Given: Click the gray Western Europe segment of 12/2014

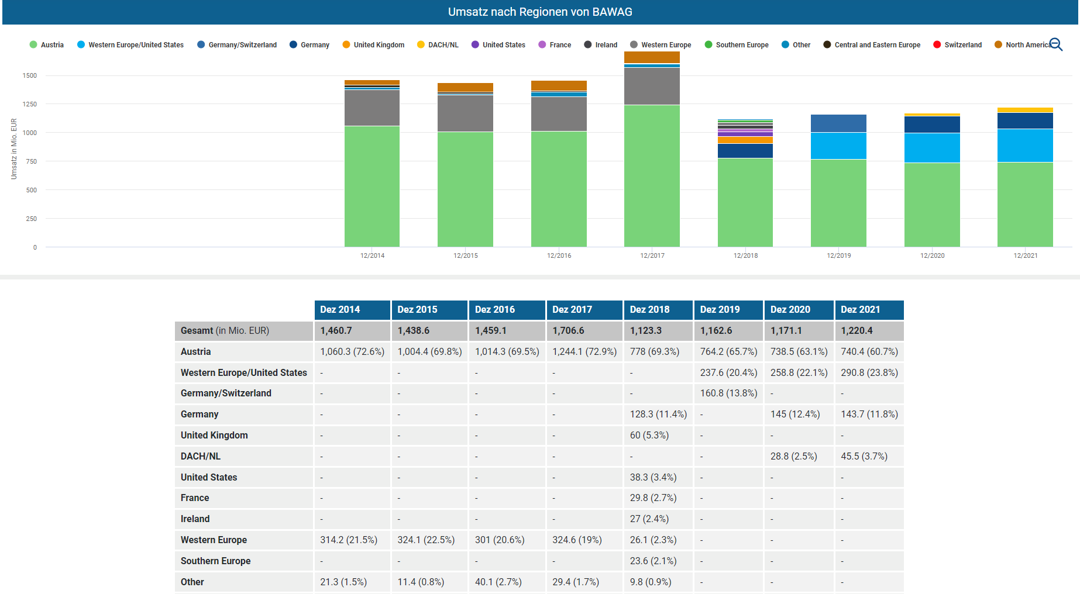Looking at the screenshot, I should pos(372,108).
